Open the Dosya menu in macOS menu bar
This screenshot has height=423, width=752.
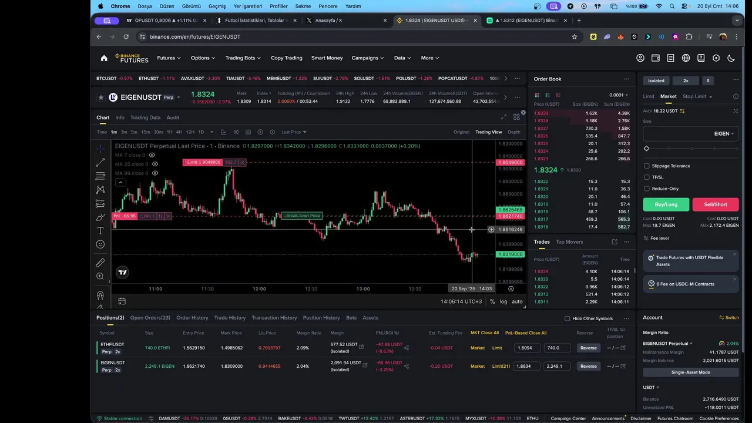point(145,6)
